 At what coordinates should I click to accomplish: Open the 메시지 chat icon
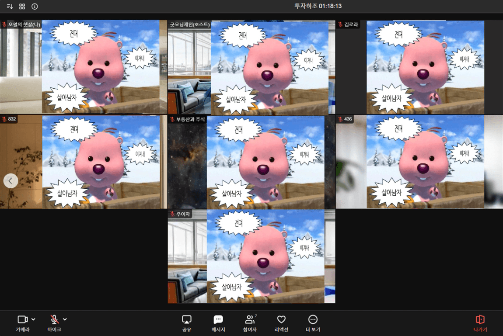pyautogui.click(x=218, y=322)
